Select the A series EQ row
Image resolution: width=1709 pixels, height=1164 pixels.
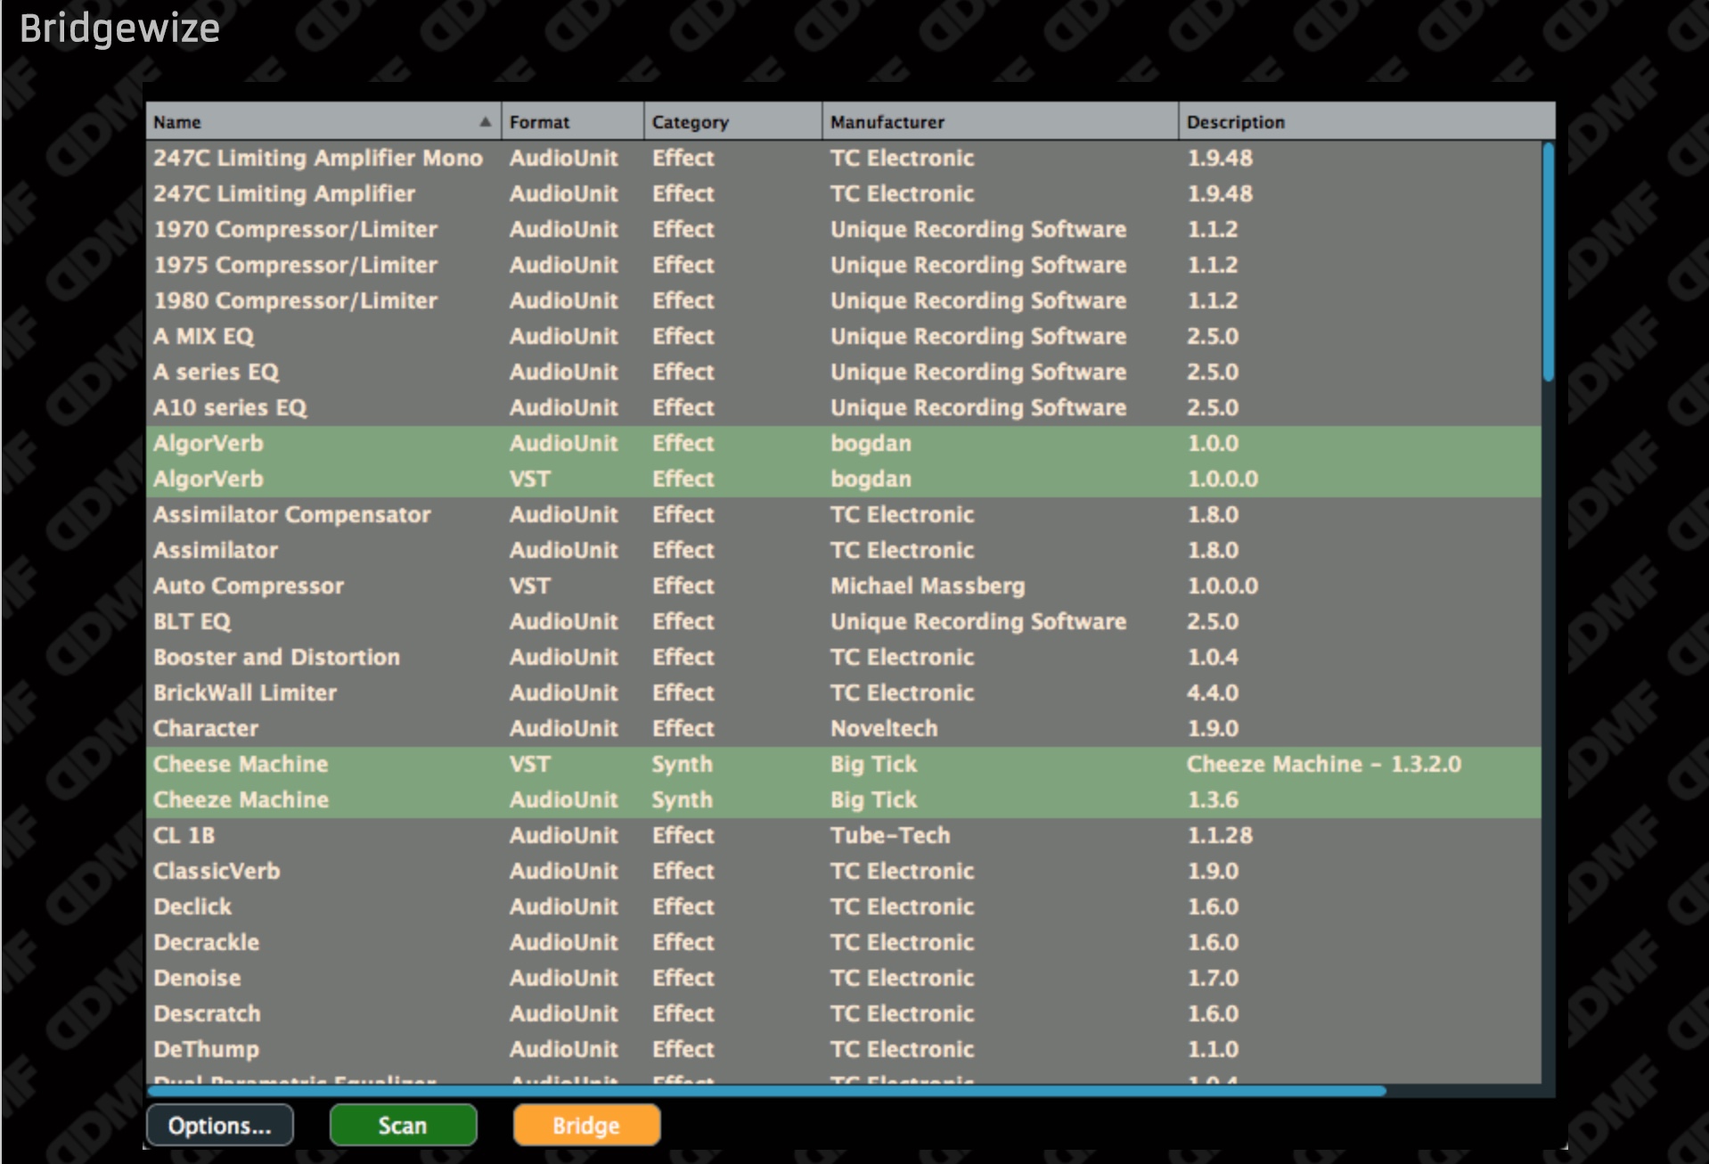click(844, 372)
